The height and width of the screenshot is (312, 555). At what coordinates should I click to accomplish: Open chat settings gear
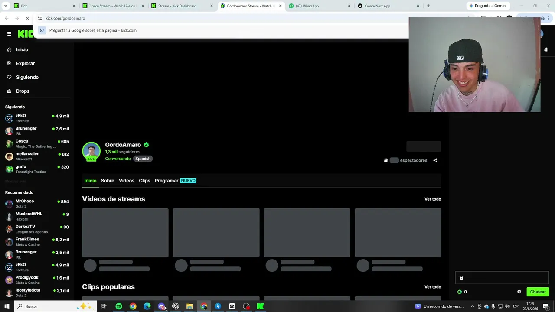[519, 292]
